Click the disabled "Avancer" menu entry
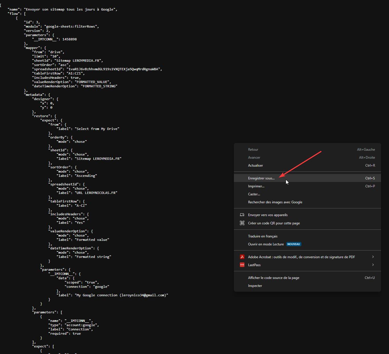Viewport: 389px width, 354px height. click(x=307, y=158)
